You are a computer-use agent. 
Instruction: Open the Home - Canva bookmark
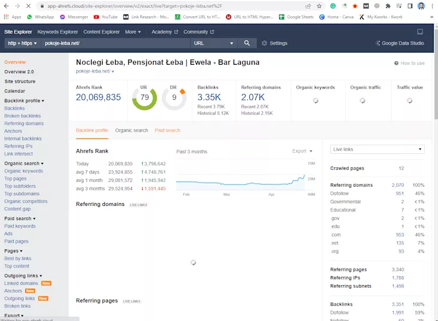[336, 17]
